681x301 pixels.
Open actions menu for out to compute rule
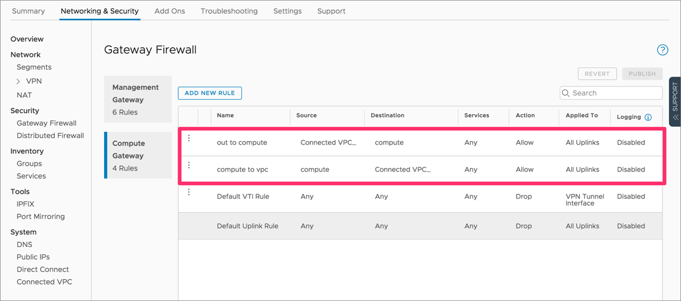pyautogui.click(x=189, y=138)
